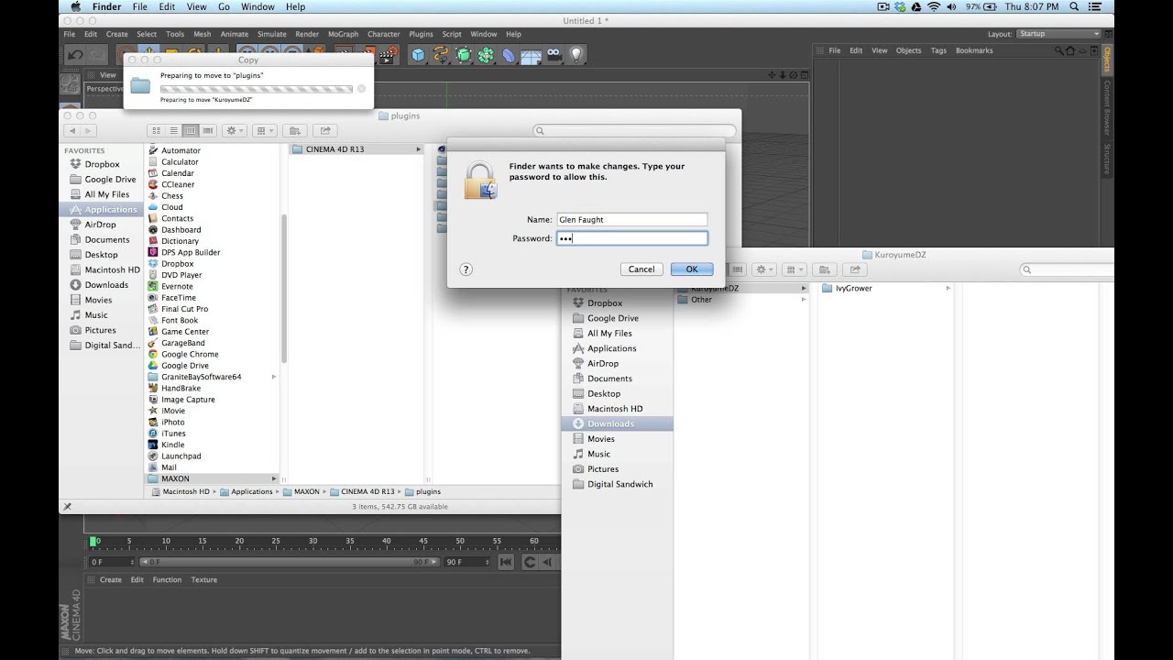Click the Floor environment objects icon
The image size is (1173, 660).
[531, 55]
